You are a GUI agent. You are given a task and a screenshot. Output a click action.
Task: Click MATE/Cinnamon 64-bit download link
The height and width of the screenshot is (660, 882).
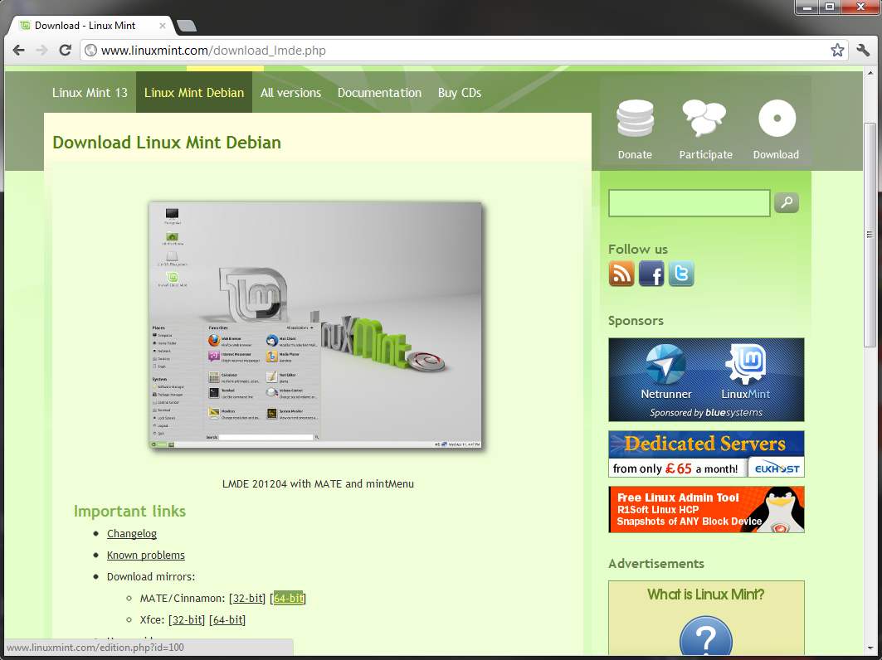288,598
